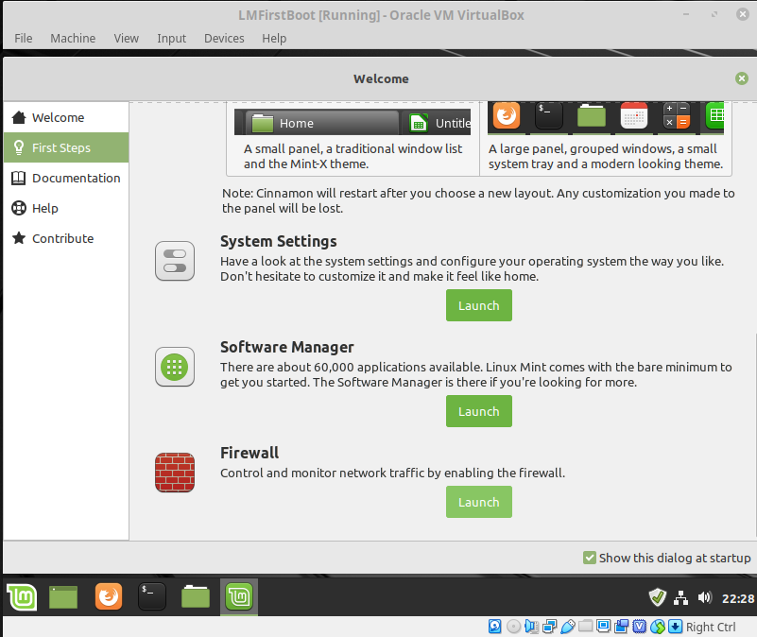The width and height of the screenshot is (757, 637).
Task: Click VirtualBox recording indicator icon
Action: (x=621, y=627)
